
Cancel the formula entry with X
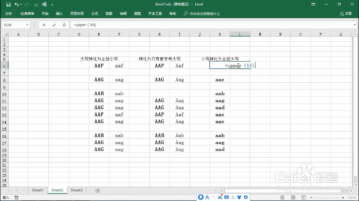(44, 25)
